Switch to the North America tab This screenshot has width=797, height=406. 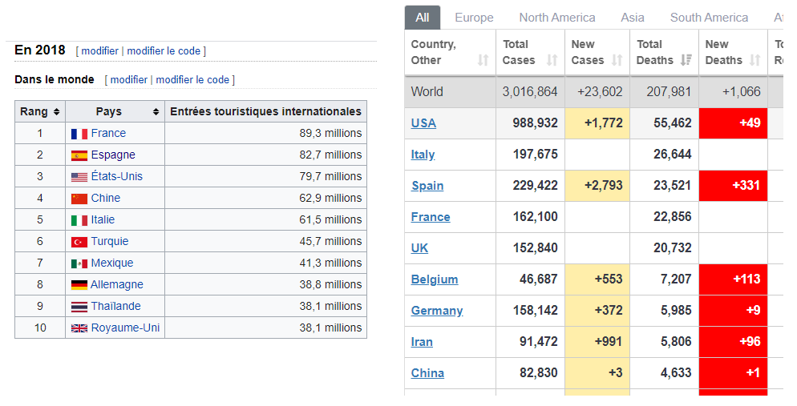click(556, 18)
